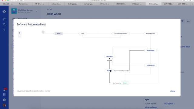
Task: Switch to the Managing e... browser tab
Action: click(89, 4)
